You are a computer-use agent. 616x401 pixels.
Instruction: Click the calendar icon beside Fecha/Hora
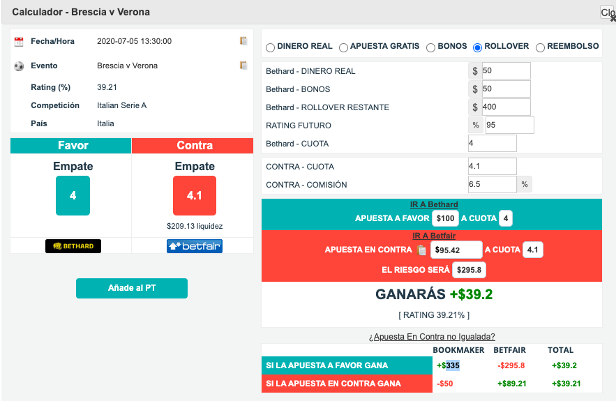click(19, 42)
